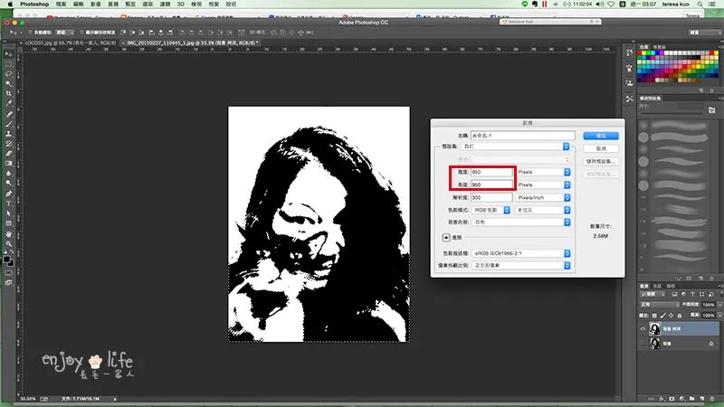Click the add layer mask icon
Viewport: 724px width, 407px height.
pos(672,399)
